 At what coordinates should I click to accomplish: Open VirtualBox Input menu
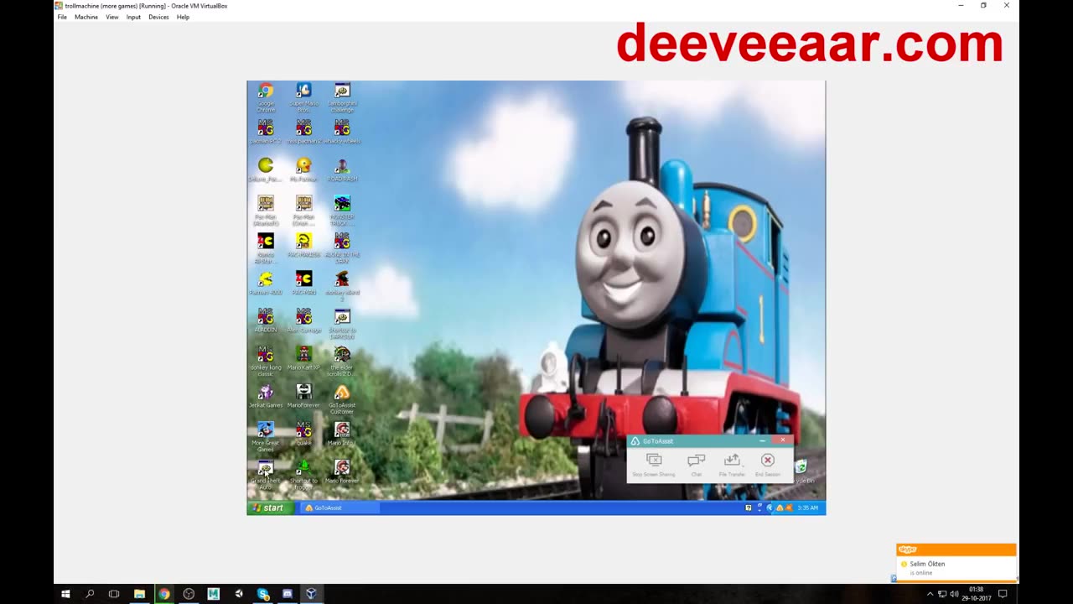[133, 17]
